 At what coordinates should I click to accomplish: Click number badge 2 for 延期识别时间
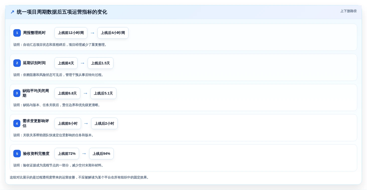pyautogui.click(x=17, y=63)
